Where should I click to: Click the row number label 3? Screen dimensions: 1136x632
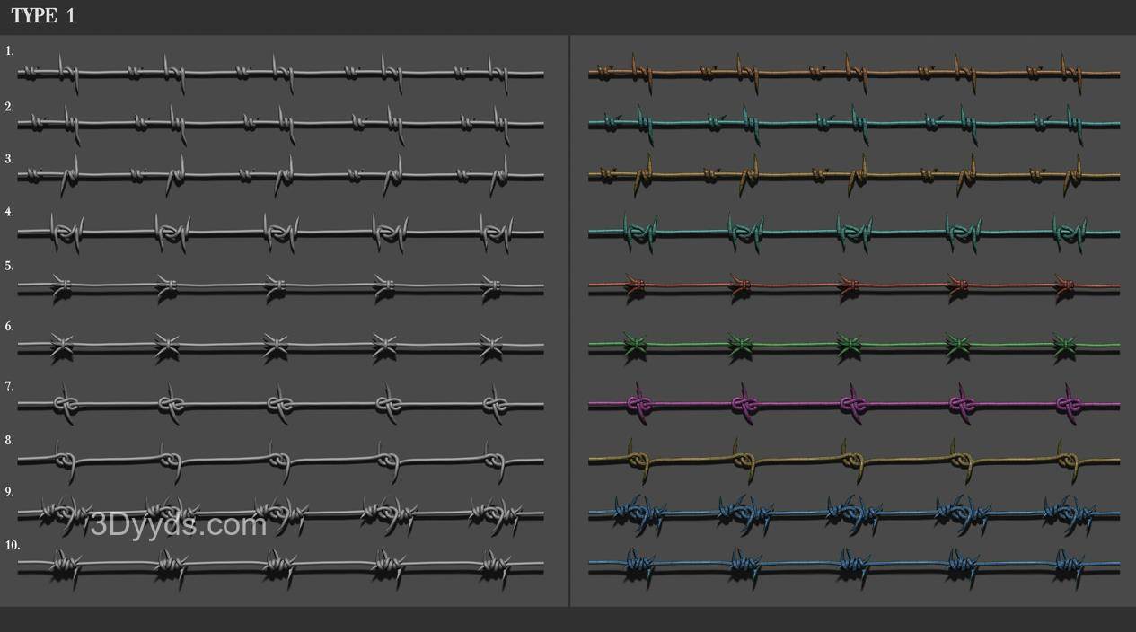pyautogui.click(x=9, y=159)
